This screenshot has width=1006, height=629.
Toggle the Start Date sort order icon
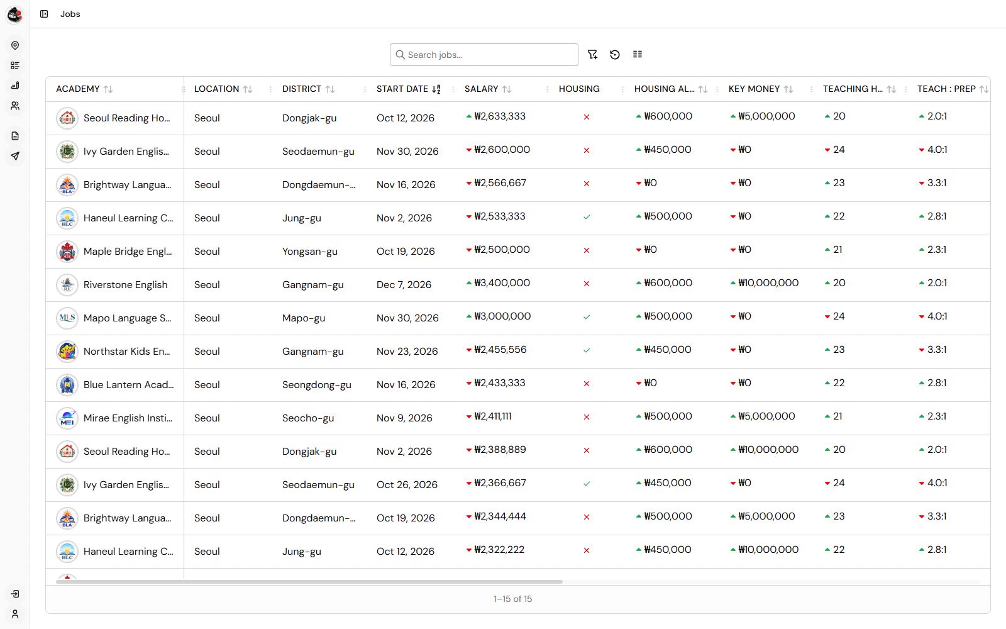tap(436, 89)
